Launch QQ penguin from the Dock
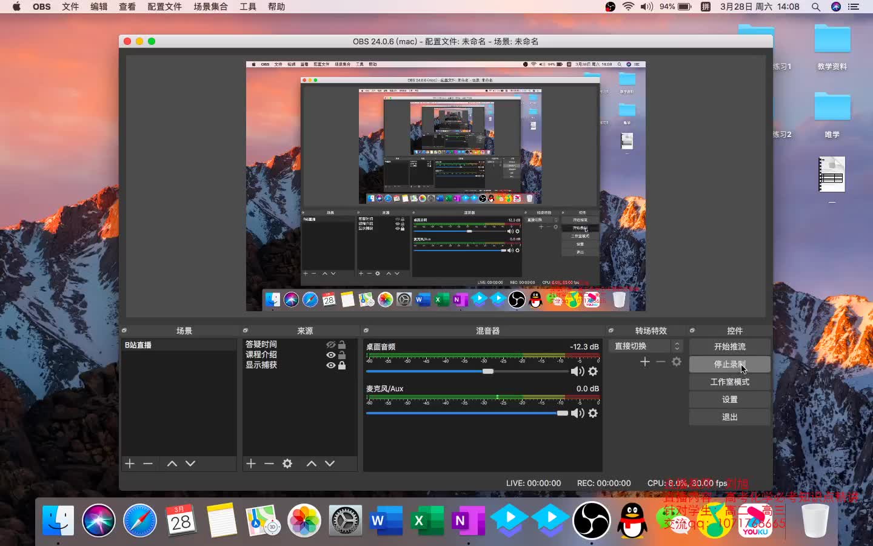Screen dimensions: 873x546 point(632,521)
